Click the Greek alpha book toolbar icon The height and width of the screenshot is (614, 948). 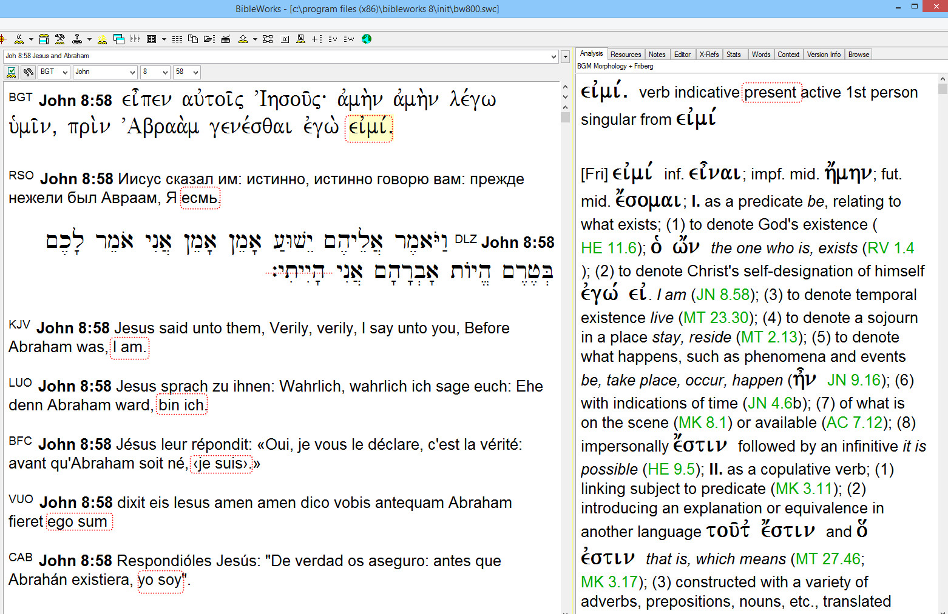tap(19, 39)
